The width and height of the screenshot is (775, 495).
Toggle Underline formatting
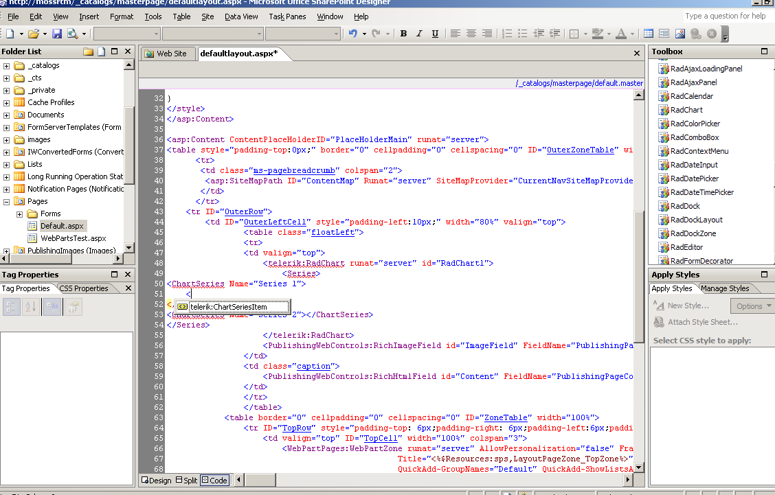pos(435,34)
